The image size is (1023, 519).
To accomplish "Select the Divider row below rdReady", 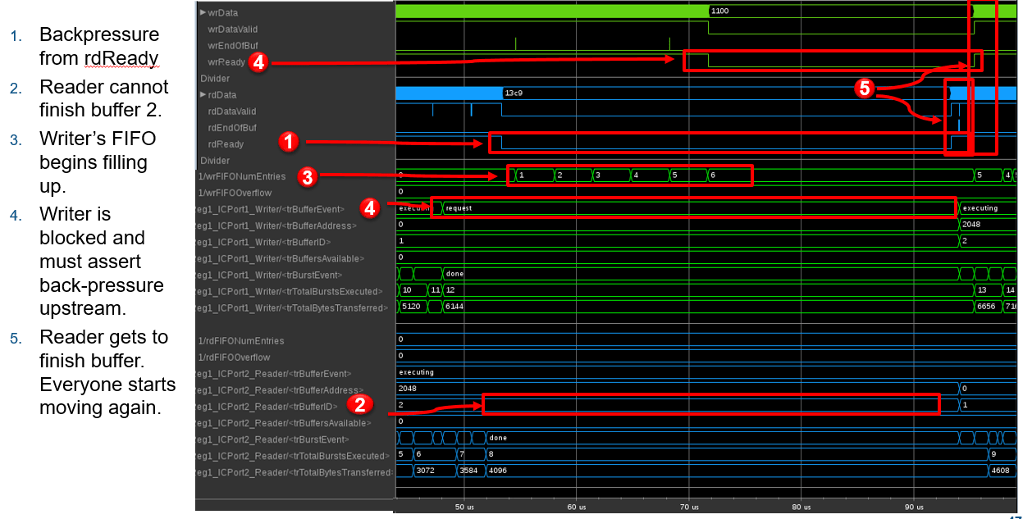I will click(x=215, y=161).
